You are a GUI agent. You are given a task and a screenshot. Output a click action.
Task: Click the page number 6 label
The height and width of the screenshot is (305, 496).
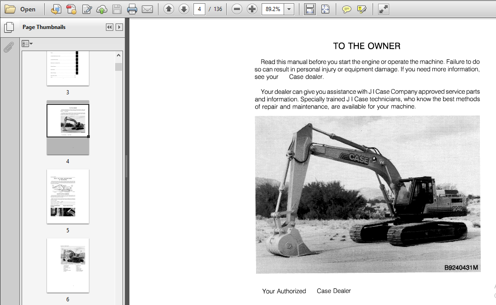68,299
